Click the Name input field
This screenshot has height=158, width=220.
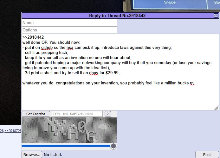69,23
